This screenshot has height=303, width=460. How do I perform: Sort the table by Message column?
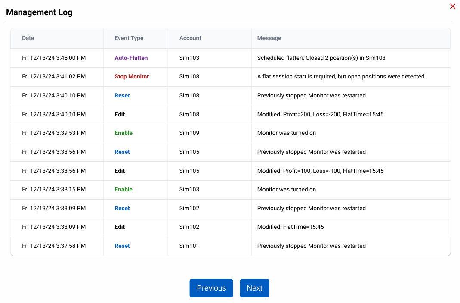269,38
